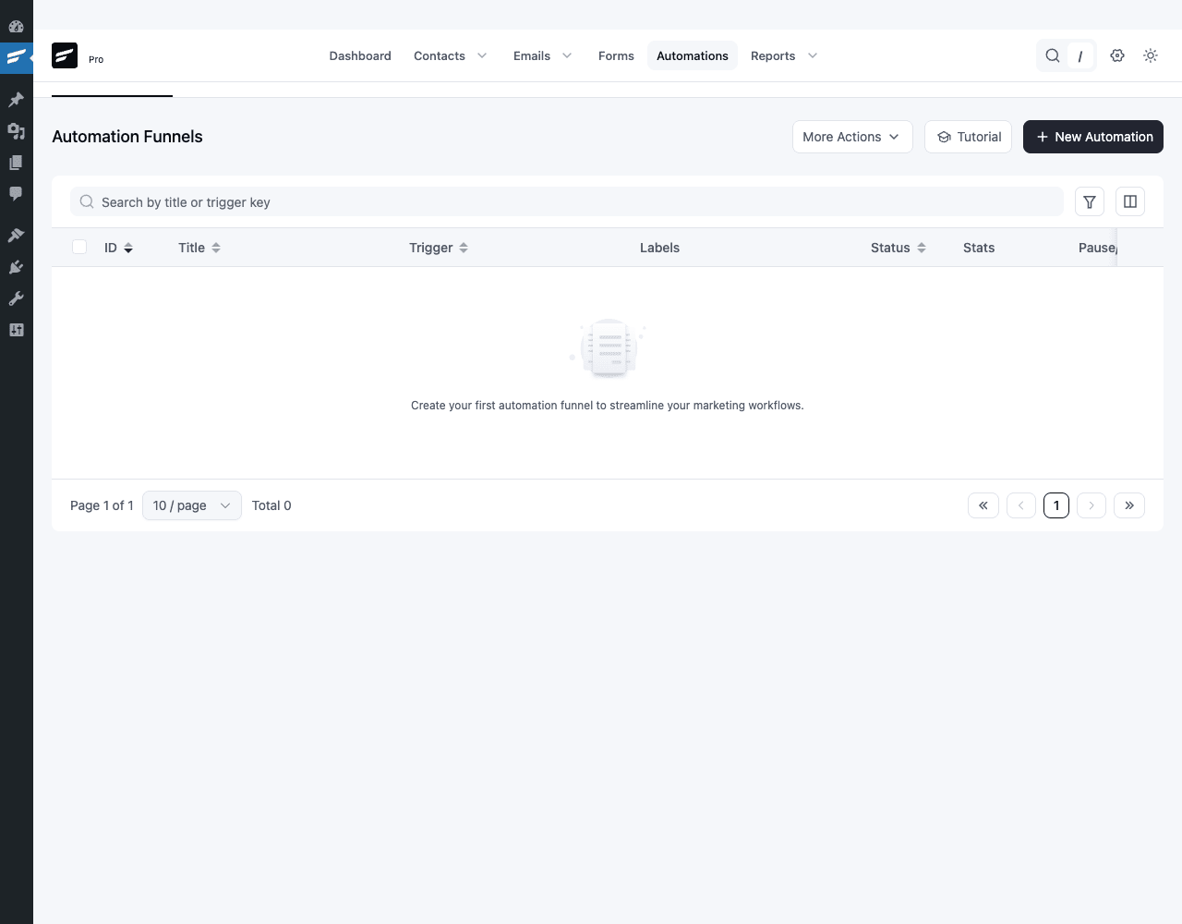Click the empty-state document illustration
The width and height of the screenshot is (1182, 924).
tap(608, 348)
